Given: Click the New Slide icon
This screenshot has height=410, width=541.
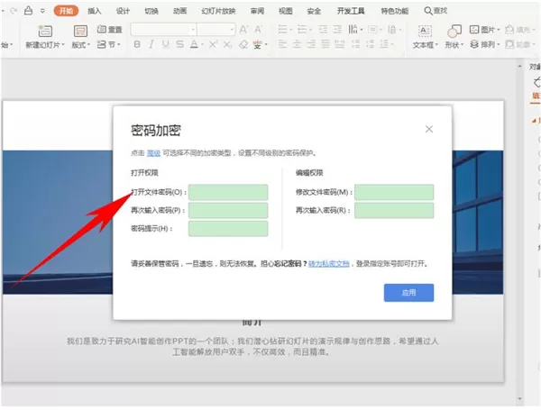Looking at the screenshot, I should [x=45, y=31].
